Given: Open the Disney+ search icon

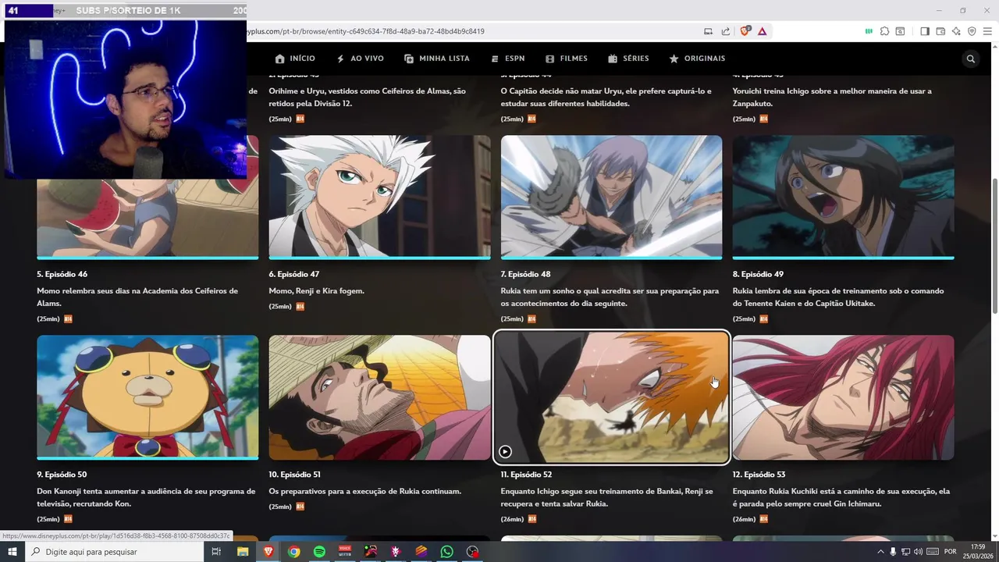Looking at the screenshot, I should pyautogui.click(x=971, y=59).
